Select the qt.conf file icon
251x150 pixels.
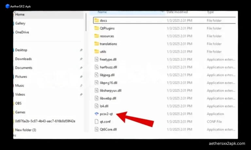click(96, 121)
